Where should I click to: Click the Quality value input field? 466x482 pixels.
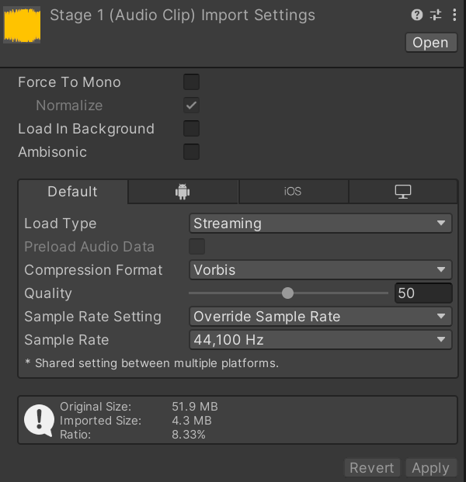click(423, 293)
